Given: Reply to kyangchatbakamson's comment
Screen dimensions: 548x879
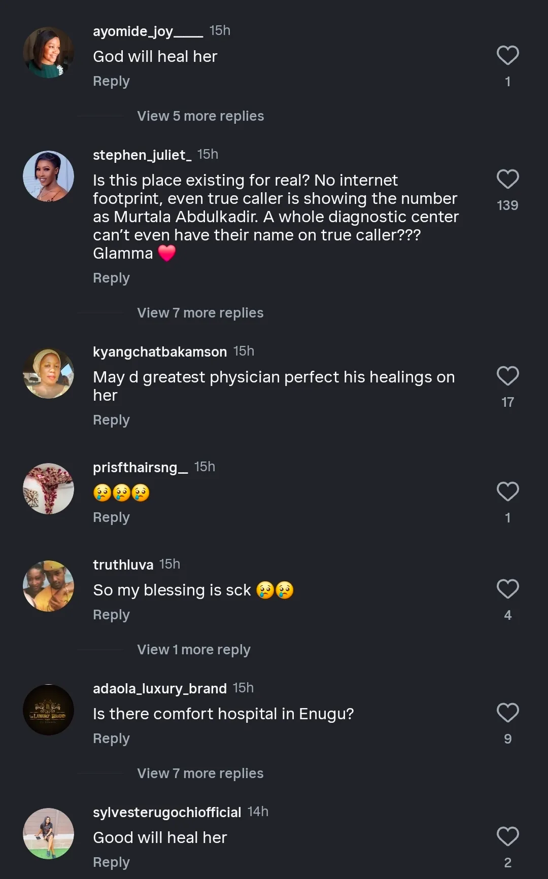Looking at the screenshot, I should point(111,420).
